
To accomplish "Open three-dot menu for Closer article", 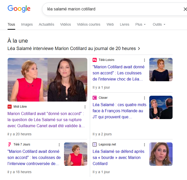I will pyautogui.click(x=144, y=98).
